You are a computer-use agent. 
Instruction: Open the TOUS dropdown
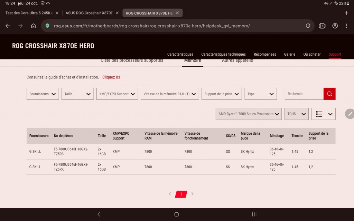[296, 114]
